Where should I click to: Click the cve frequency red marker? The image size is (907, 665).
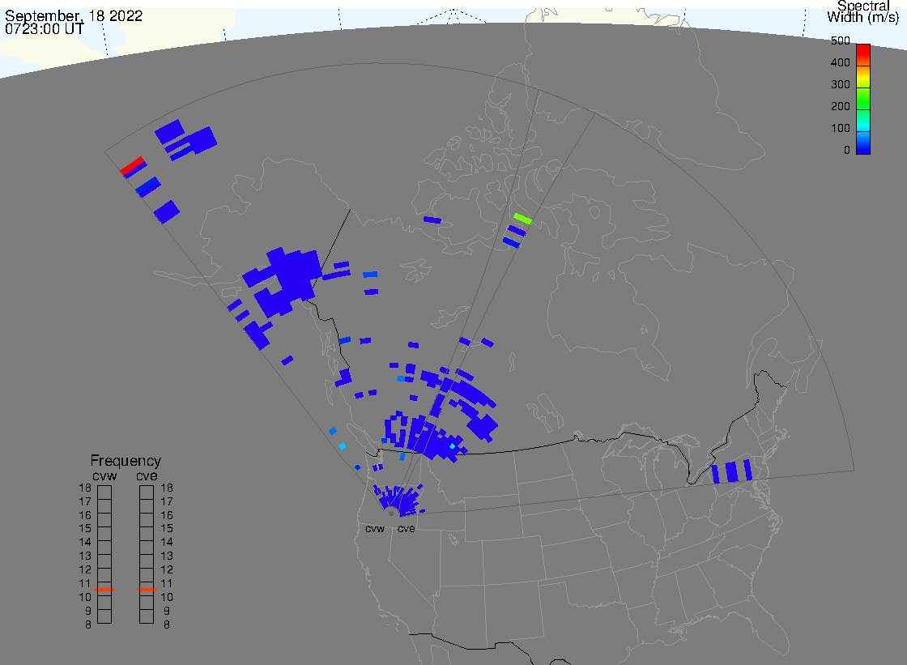pyautogui.click(x=147, y=590)
